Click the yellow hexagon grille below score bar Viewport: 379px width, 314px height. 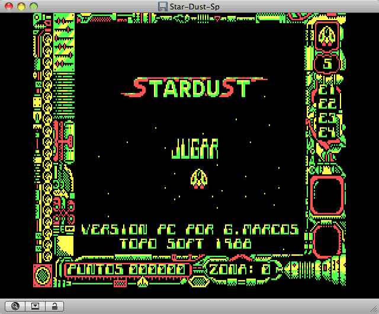point(199,282)
